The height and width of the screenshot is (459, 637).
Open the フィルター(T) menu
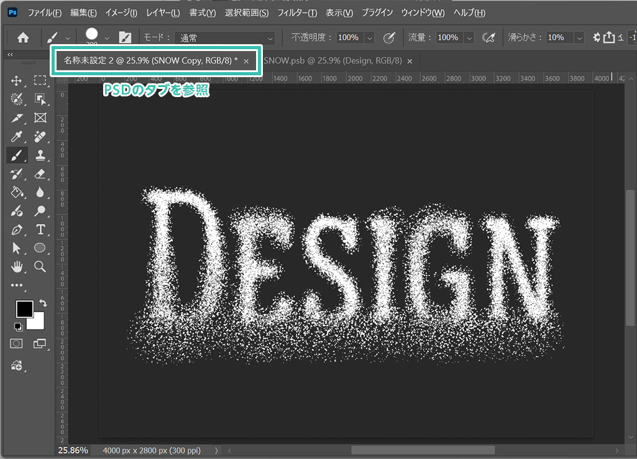tap(297, 12)
